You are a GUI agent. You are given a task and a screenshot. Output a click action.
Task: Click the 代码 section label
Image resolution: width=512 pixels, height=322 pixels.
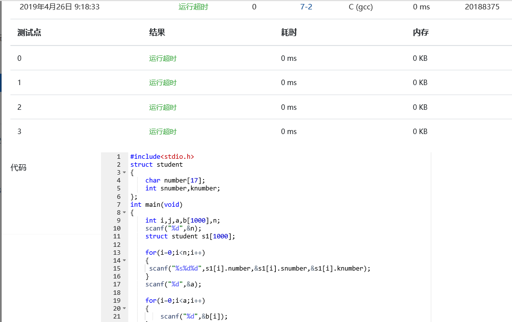coord(18,168)
